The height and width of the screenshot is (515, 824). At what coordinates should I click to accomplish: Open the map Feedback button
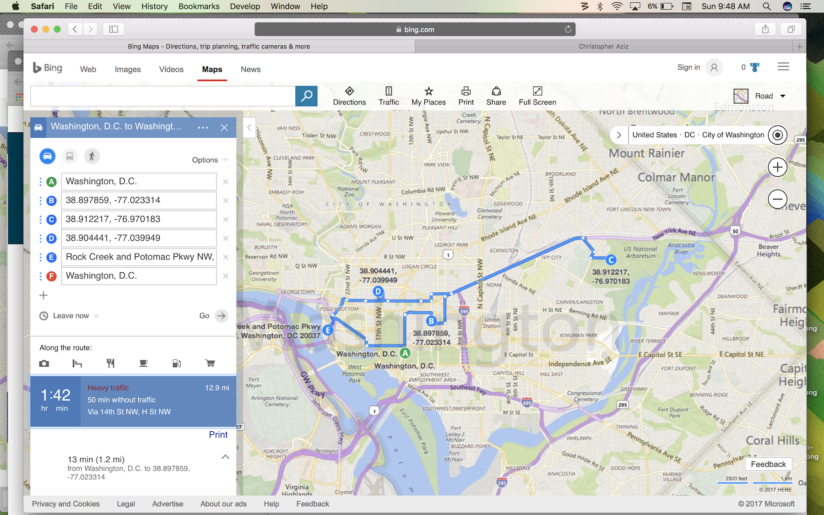point(768,464)
